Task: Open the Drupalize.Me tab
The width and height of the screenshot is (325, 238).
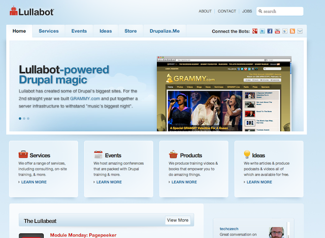Action: click(x=165, y=31)
